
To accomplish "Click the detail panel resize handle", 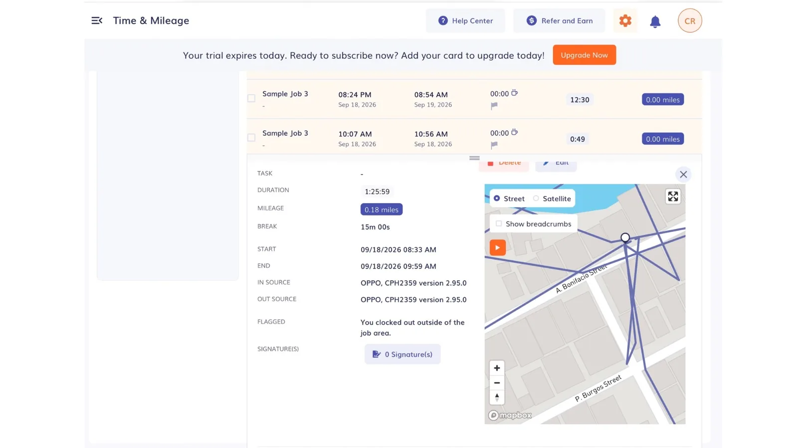I will pyautogui.click(x=474, y=158).
